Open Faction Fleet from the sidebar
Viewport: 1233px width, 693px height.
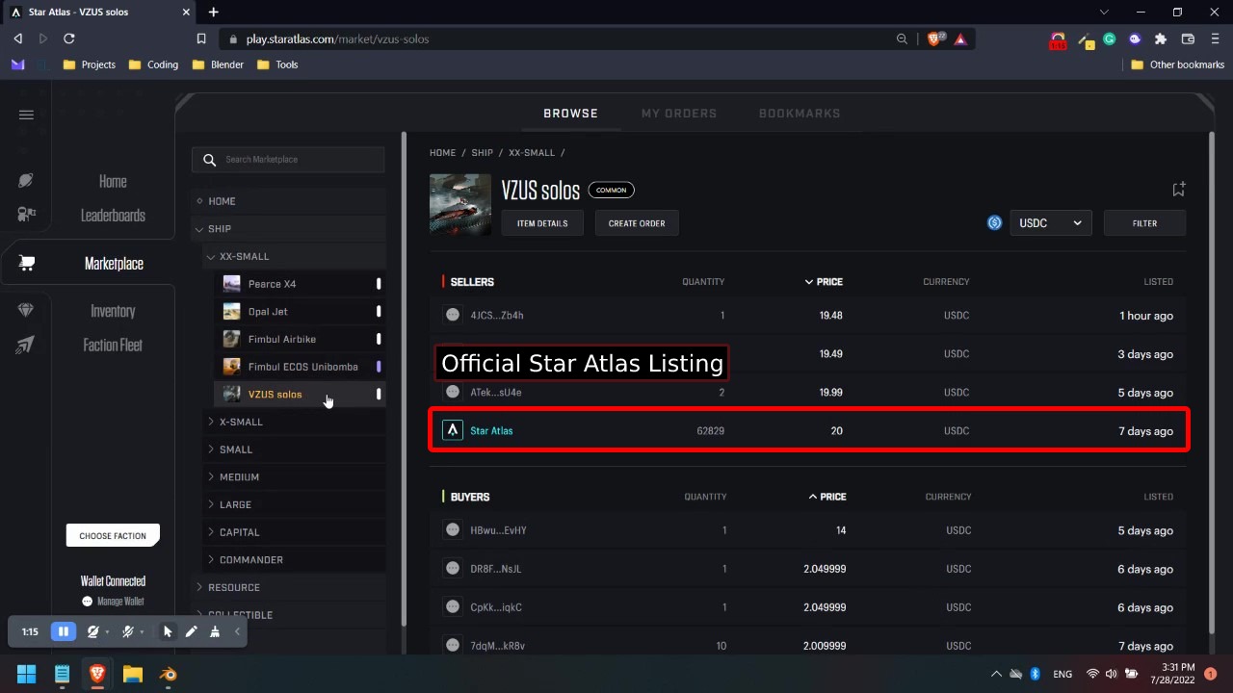[113, 346]
